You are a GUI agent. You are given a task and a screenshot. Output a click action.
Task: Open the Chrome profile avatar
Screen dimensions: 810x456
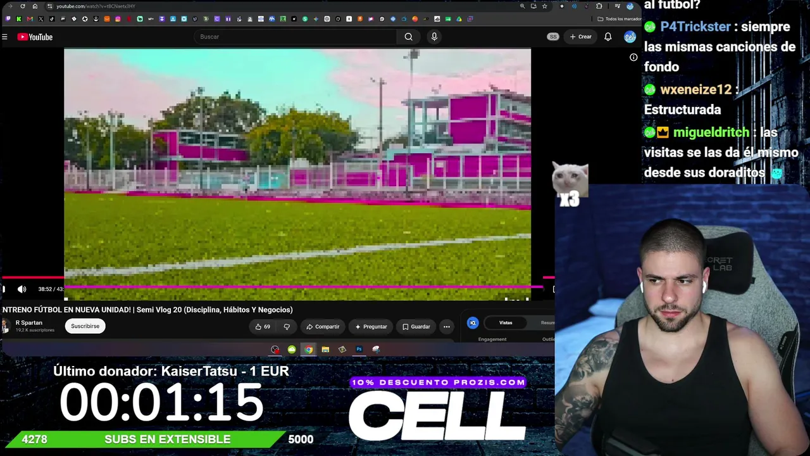pos(630,6)
